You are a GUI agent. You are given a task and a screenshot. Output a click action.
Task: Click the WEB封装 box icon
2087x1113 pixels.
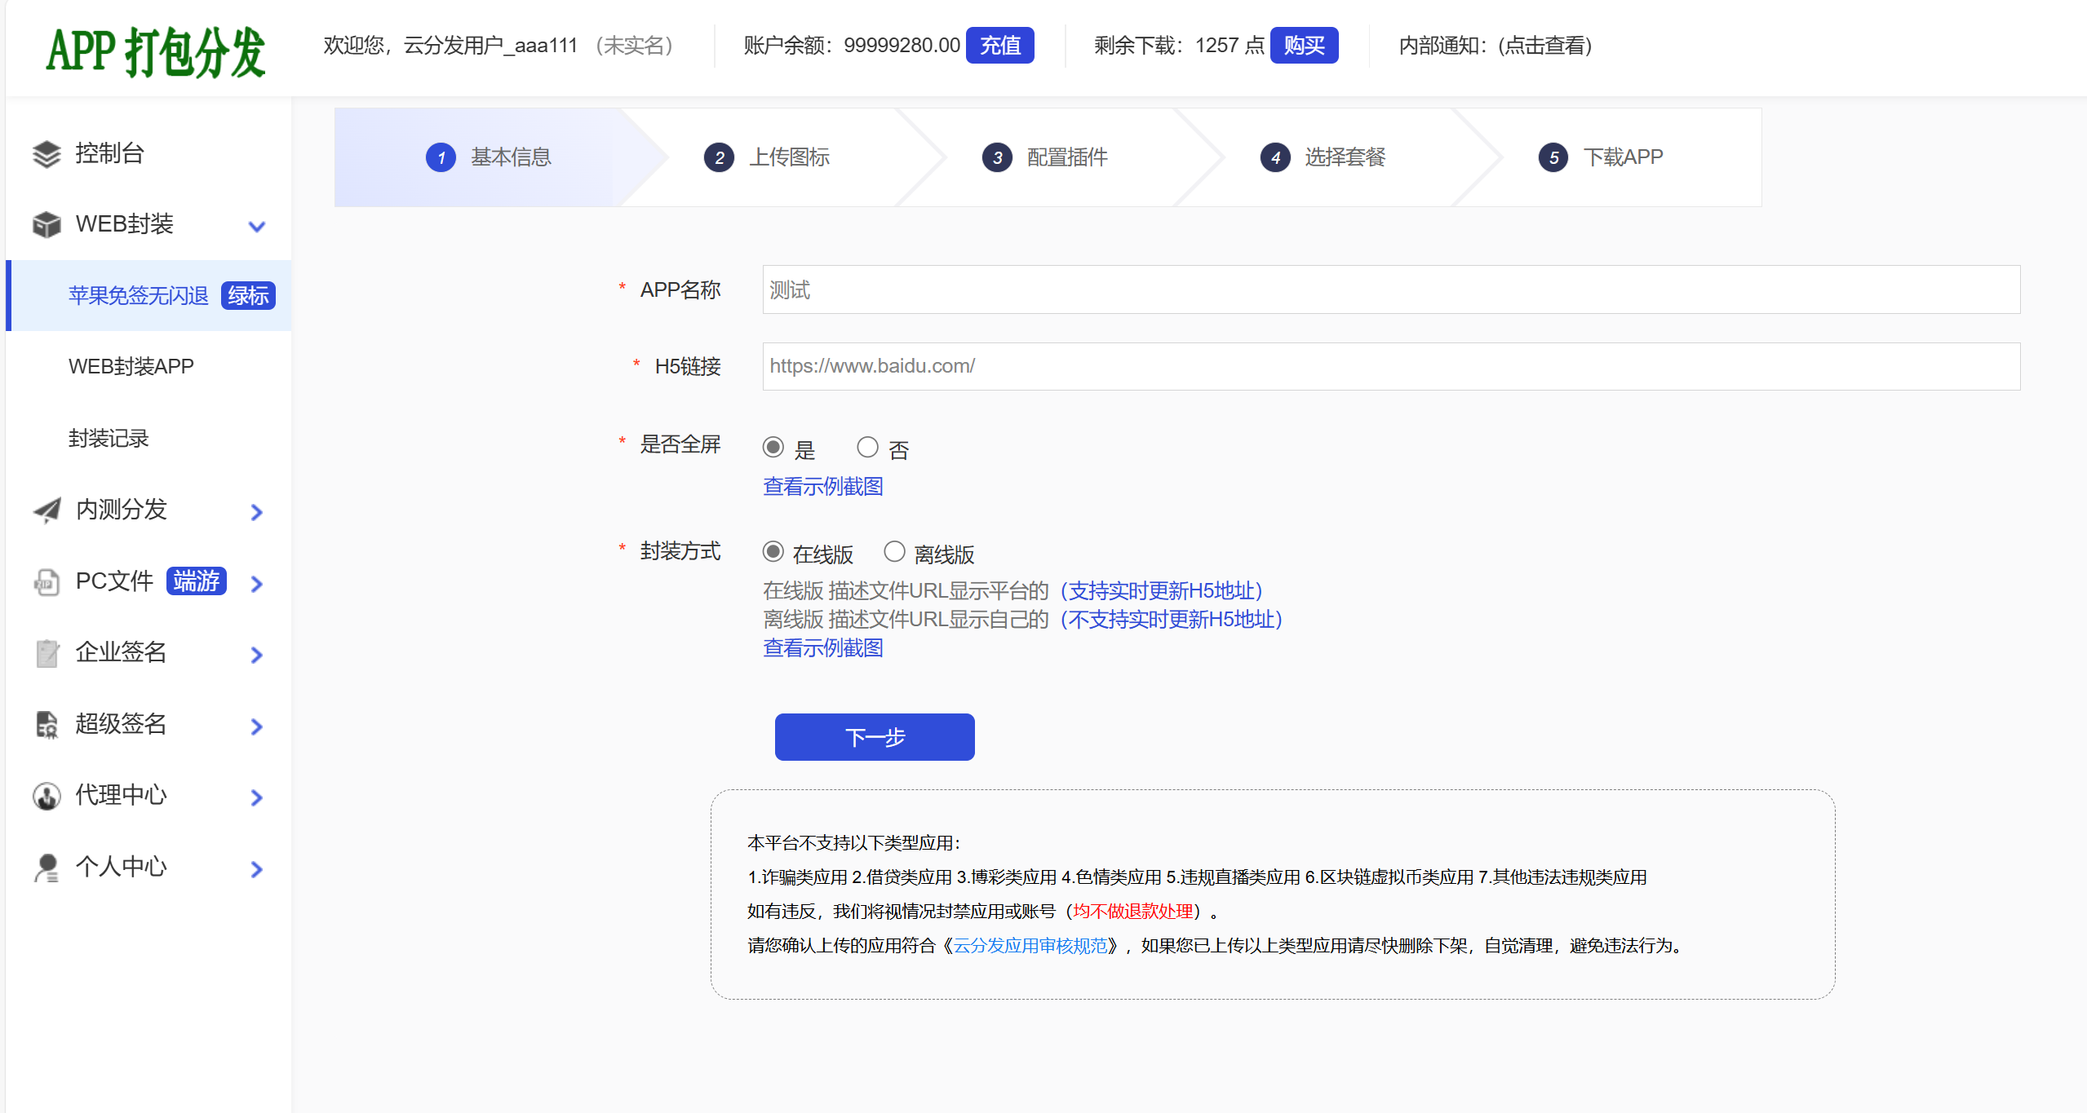(x=47, y=224)
